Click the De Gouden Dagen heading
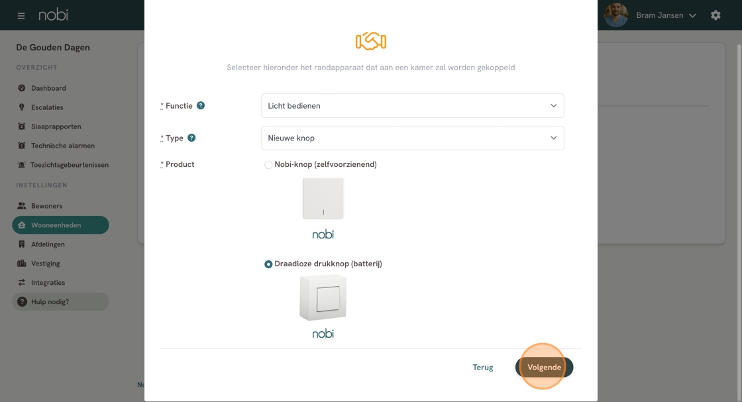 pyautogui.click(x=53, y=47)
